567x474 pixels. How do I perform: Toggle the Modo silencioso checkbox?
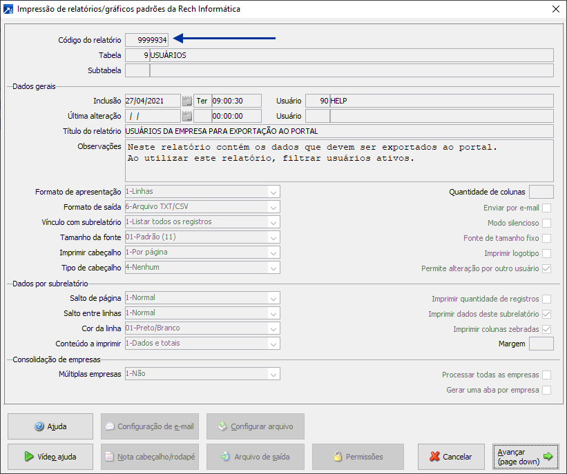pyautogui.click(x=546, y=223)
